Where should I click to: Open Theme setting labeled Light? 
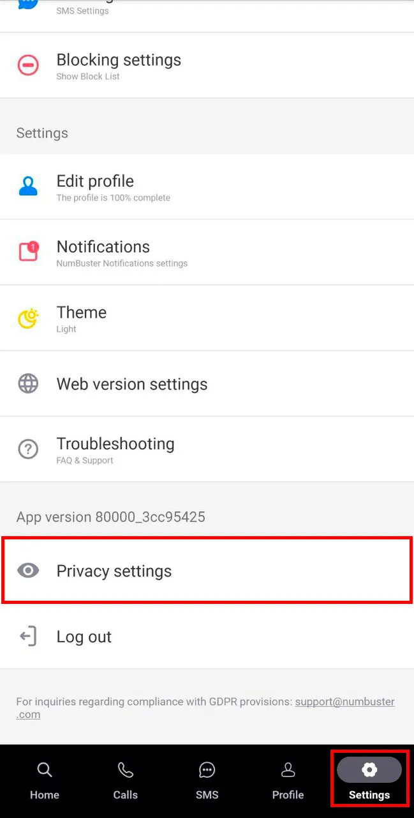pos(82,318)
